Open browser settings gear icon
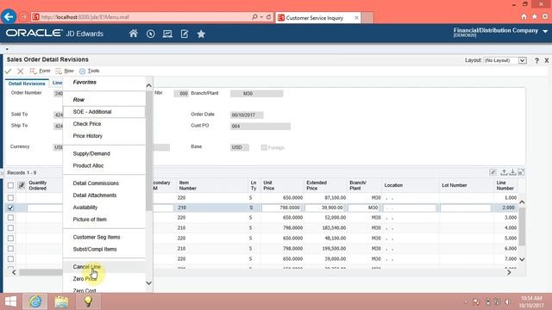Image resolution: width=552 pixels, height=310 pixels. [545, 17]
